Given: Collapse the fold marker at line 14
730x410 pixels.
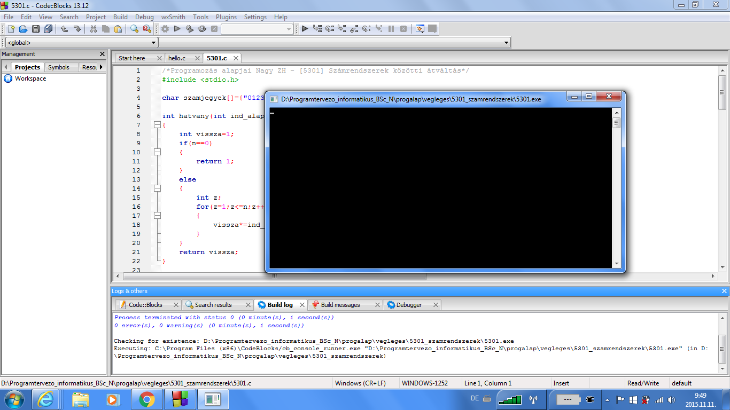Looking at the screenshot, I should pyautogui.click(x=157, y=188).
